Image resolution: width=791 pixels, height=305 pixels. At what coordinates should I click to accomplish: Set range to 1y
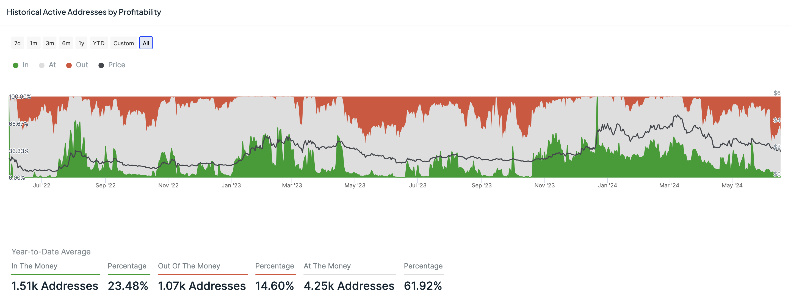point(81,43)
